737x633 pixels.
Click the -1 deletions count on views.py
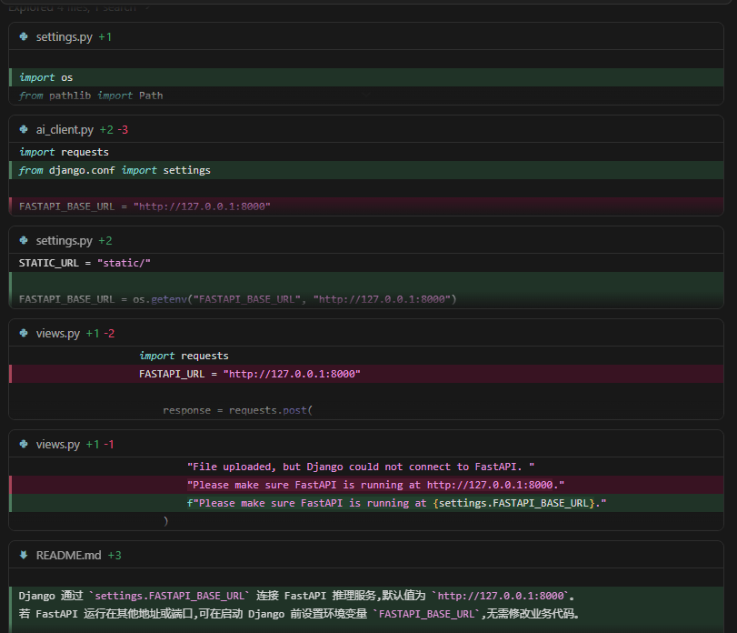[x=108, y=444]
